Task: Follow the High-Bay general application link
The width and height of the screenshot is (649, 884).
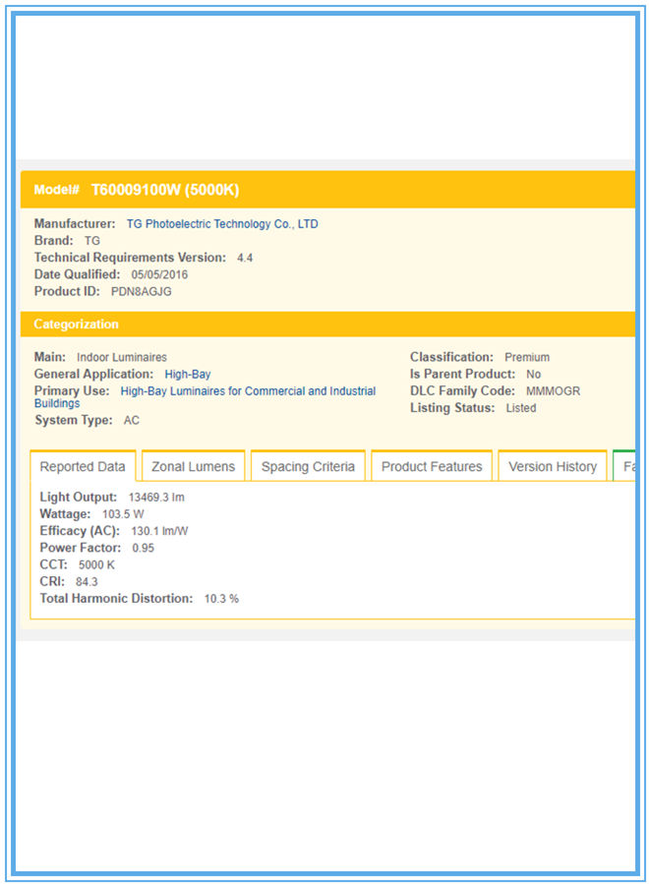Action: pyautogui.click(x=187, y=375)
